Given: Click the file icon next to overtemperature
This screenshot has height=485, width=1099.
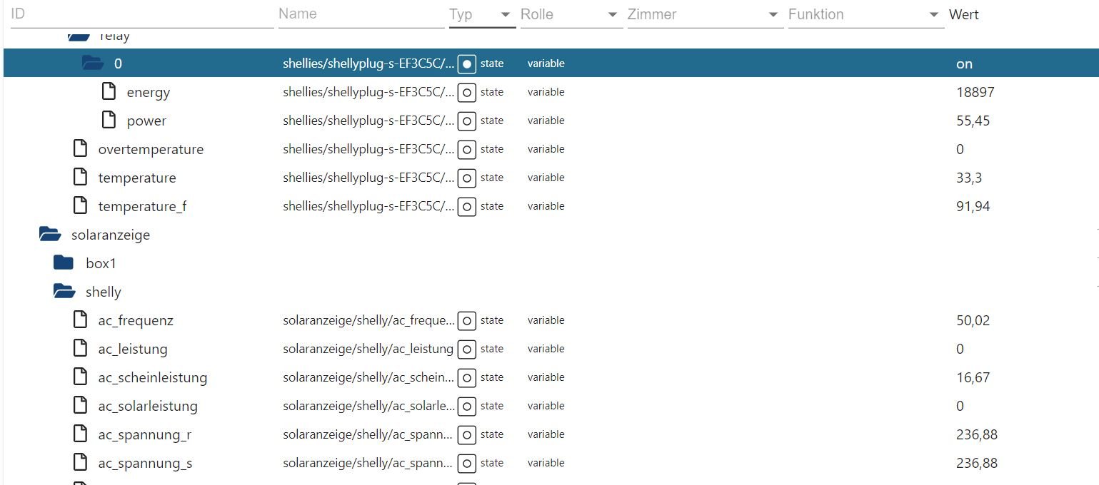Looking at the screenshot, I should click(81, 149).
